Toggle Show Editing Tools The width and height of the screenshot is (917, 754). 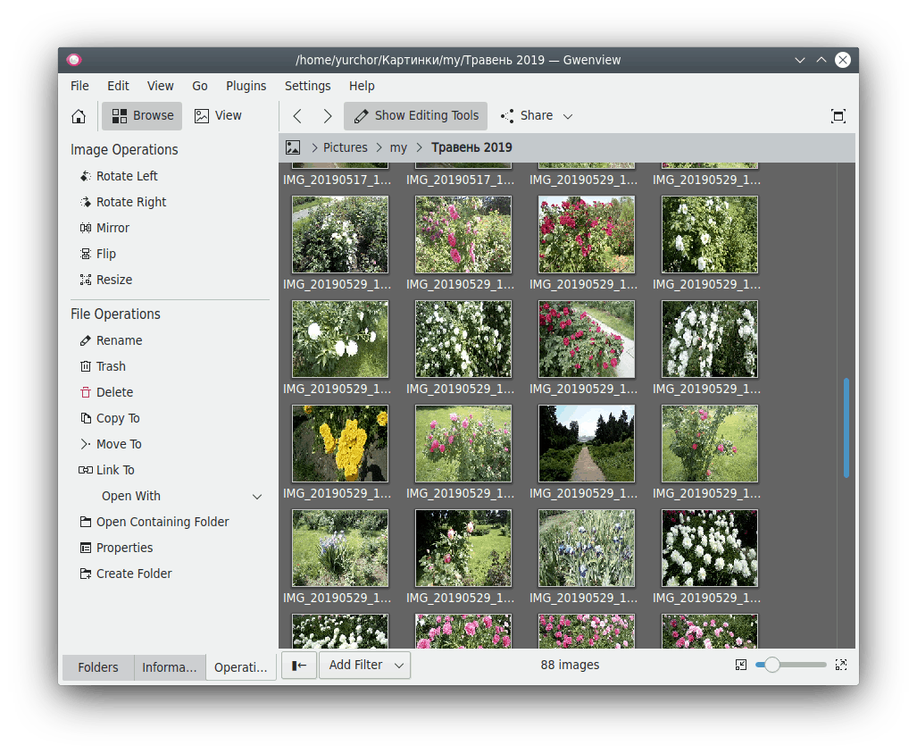click(416, 116)
